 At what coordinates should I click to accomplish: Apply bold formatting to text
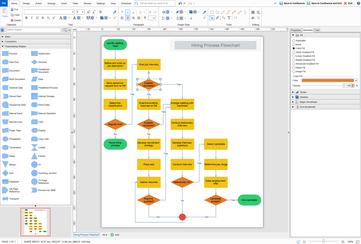pos(26,18)
